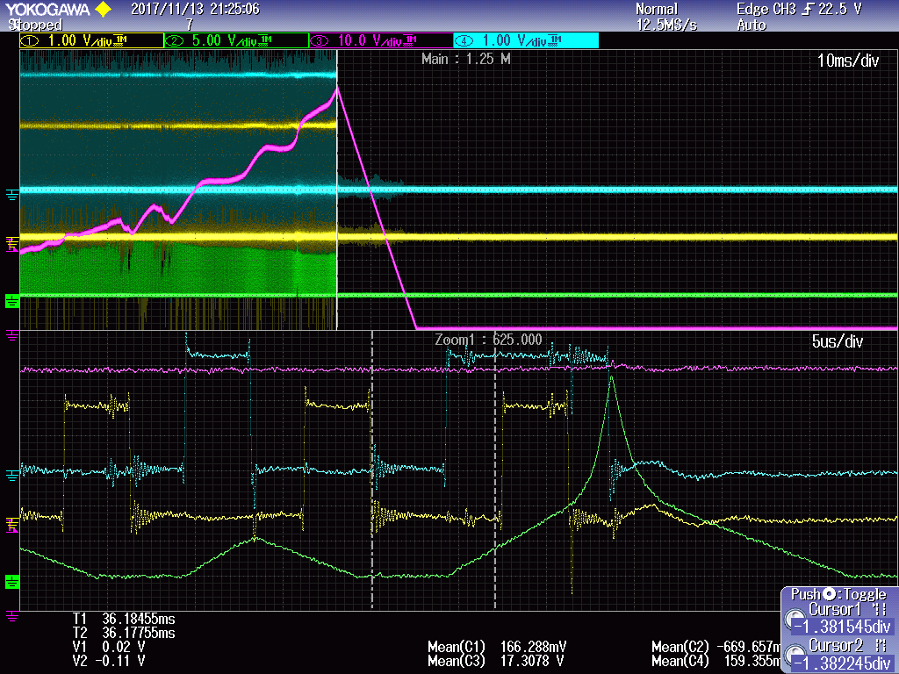The height and width of the screenshot is (674, 899).
Task: Click the Yokogawa diamond logo icon
Action: (104, 9)
